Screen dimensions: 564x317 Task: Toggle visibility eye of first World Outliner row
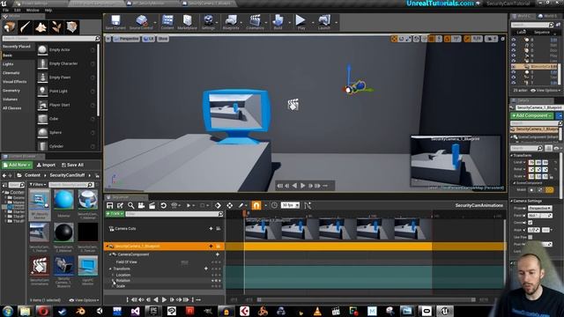514,40
